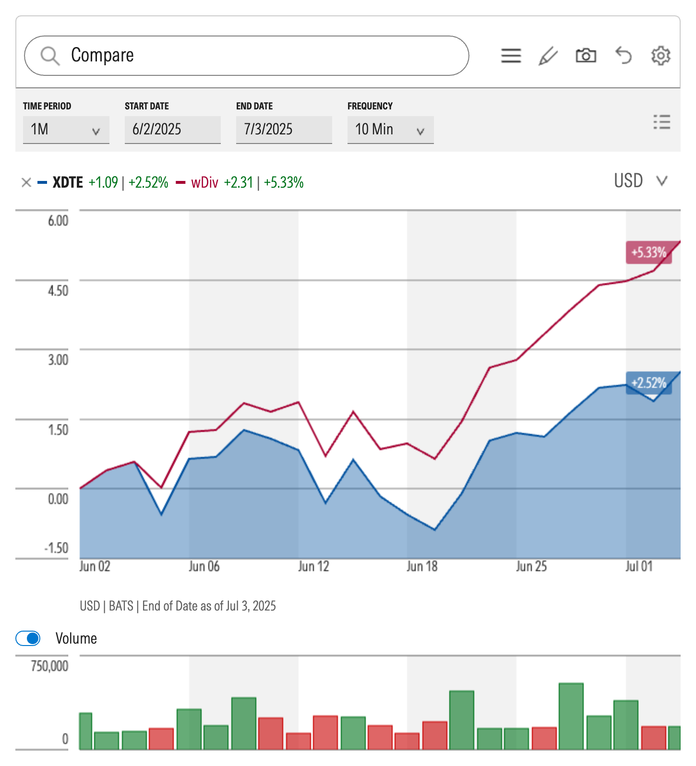Click the red +5.33% chart badge
The height and width of the screenshot is (766, 696).
(x=648, y=252)
